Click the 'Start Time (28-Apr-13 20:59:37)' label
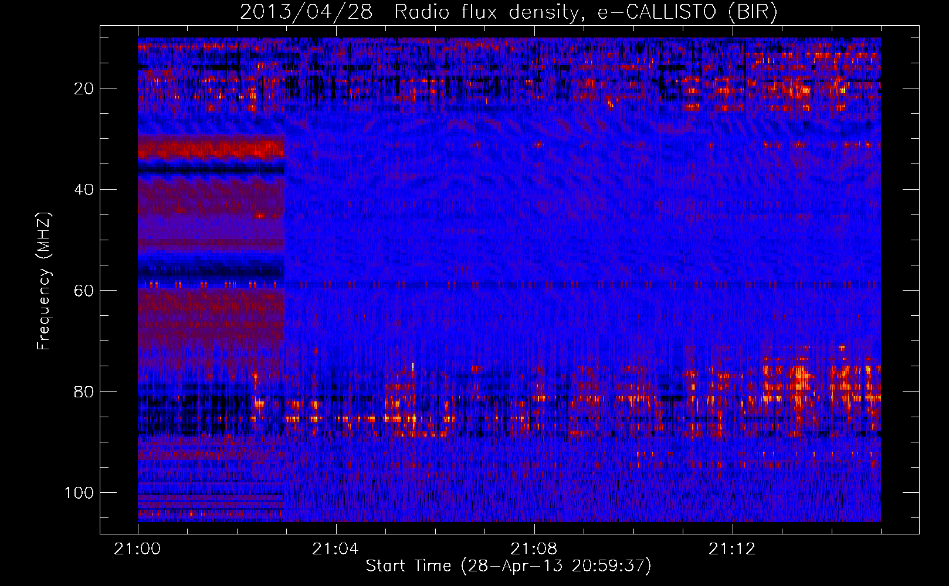Image resolution: width=949 pixels, height=586 pixels. pyautogui.click(x=509, y=566)
